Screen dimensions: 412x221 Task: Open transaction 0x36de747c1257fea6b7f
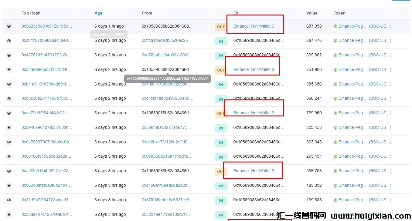[x=47, y=214]
